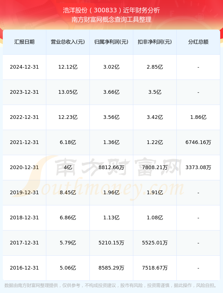
Task: Click the title 浩洋股份（300833）近年财务分析
Action: coord(111,10)
